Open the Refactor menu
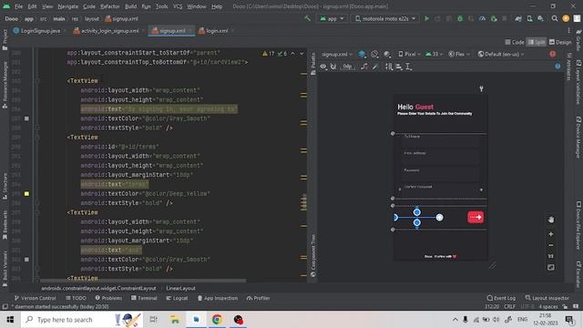Viewport: 583px width, 328px height. pos(110,6)
